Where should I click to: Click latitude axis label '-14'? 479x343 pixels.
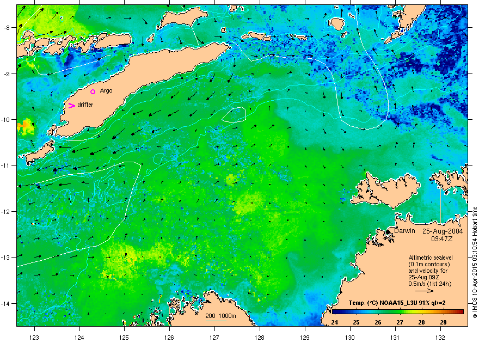[6, 304]
